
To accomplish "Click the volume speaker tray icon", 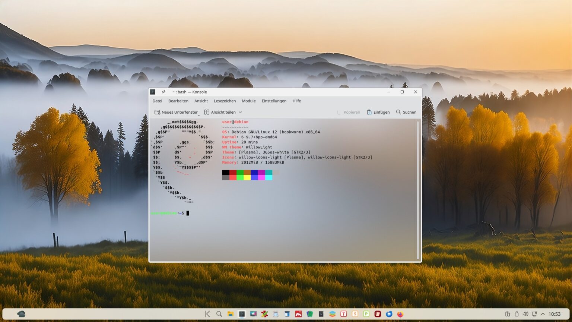I will point(525,314).
